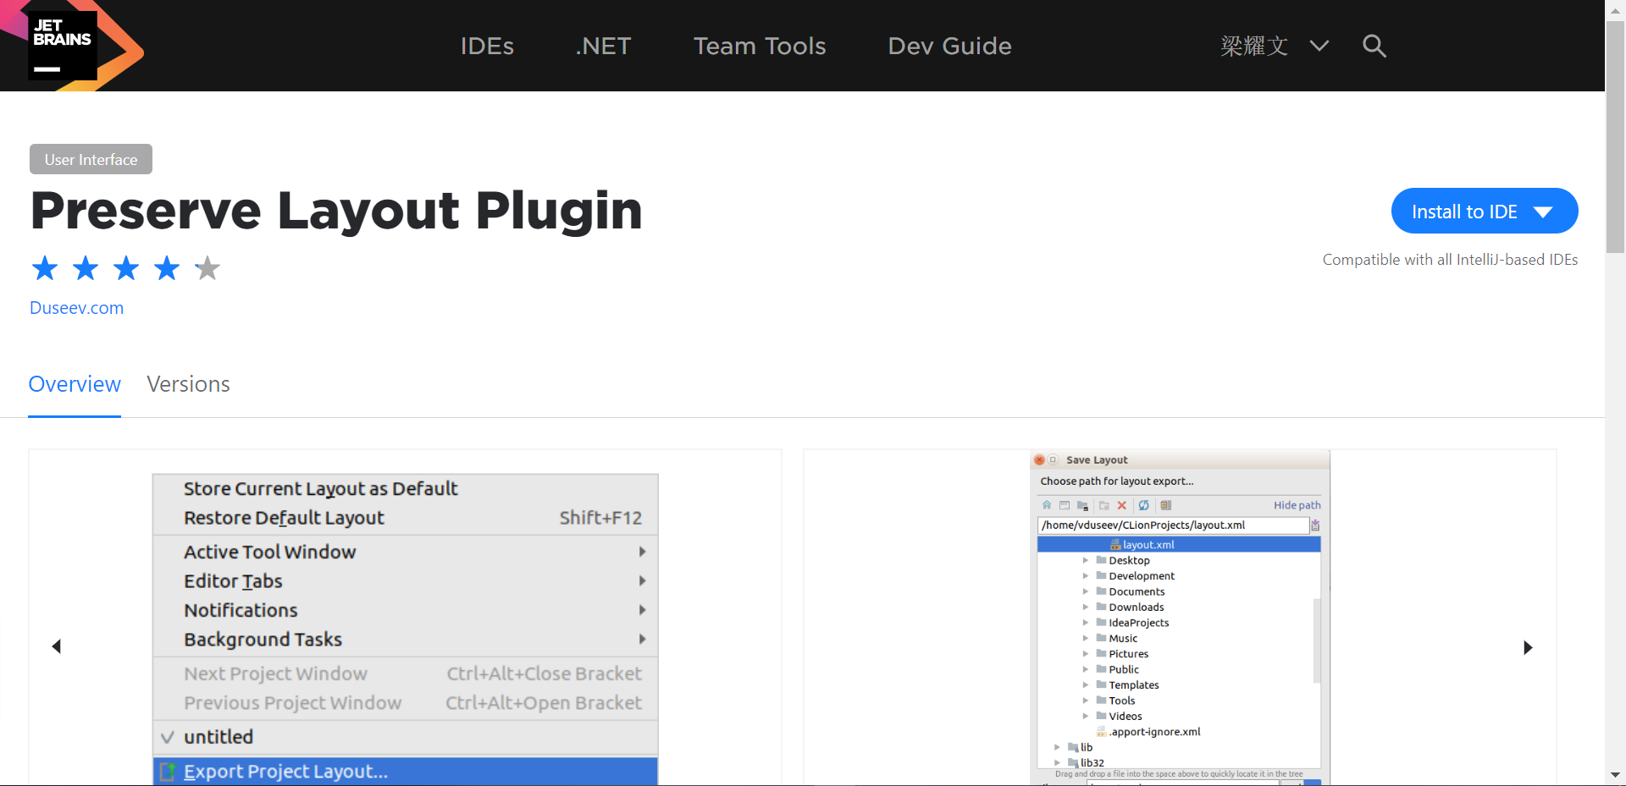Check the untitled layout entry in the menu
Viewport: 1626px width, 786px height.
point(218,736)
